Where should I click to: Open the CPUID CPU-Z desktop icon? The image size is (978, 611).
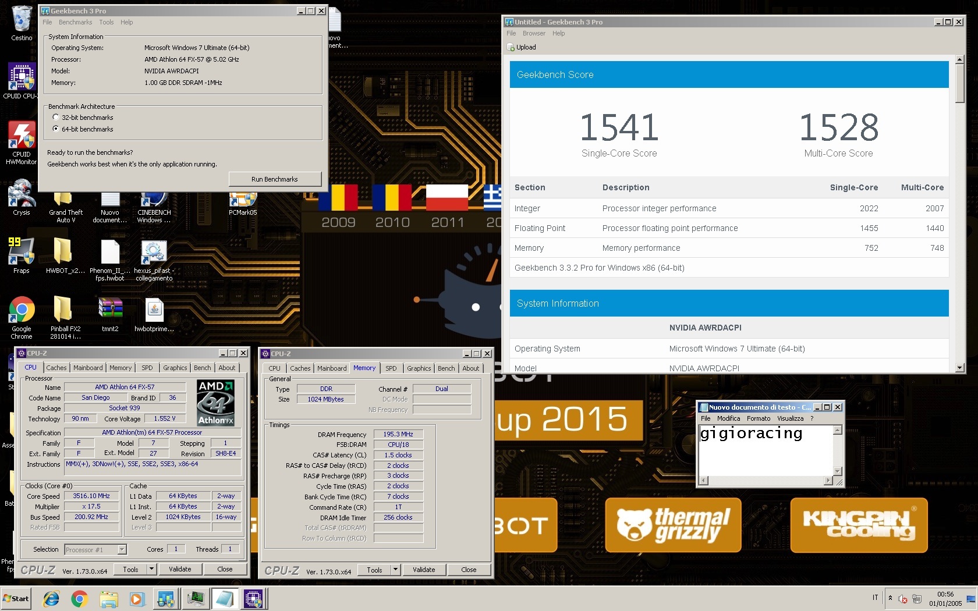tap(22, 81)
